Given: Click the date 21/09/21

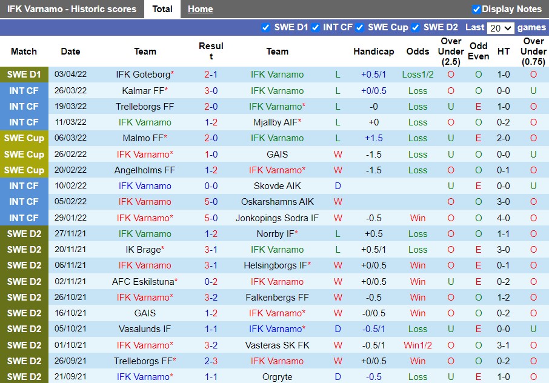Looking at the screenshot, I should [x=70, y=377].
